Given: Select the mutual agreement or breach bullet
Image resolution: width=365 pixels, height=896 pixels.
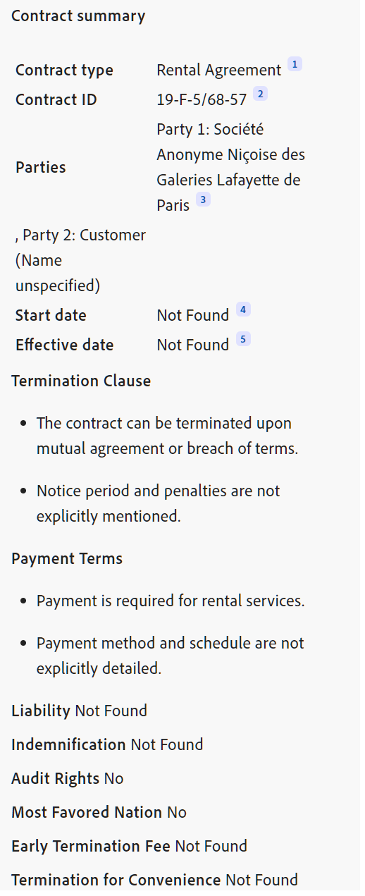Looking at the screenshot, I should click(x=167, y=436).
